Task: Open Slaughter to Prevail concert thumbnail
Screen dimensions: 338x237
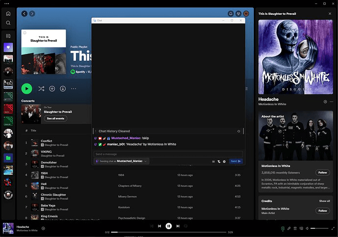Action: 31,114
